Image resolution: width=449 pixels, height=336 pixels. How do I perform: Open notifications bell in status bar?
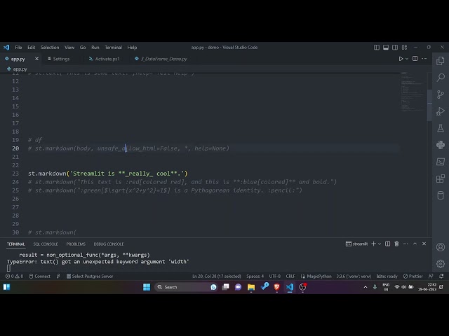click(441, 276)
